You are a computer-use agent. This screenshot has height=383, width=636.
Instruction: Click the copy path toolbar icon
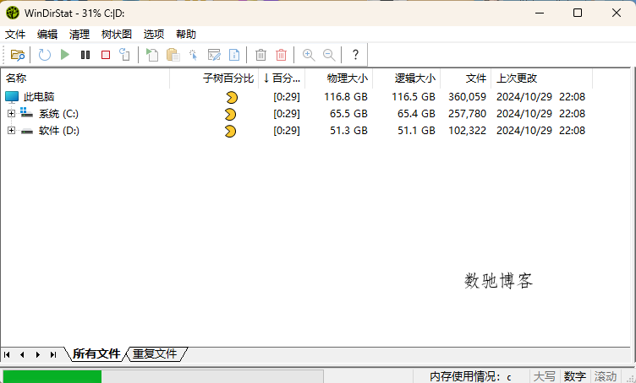152,55
